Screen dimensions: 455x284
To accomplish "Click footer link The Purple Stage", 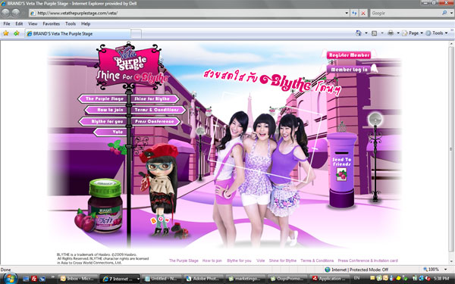I will [184, 261].
